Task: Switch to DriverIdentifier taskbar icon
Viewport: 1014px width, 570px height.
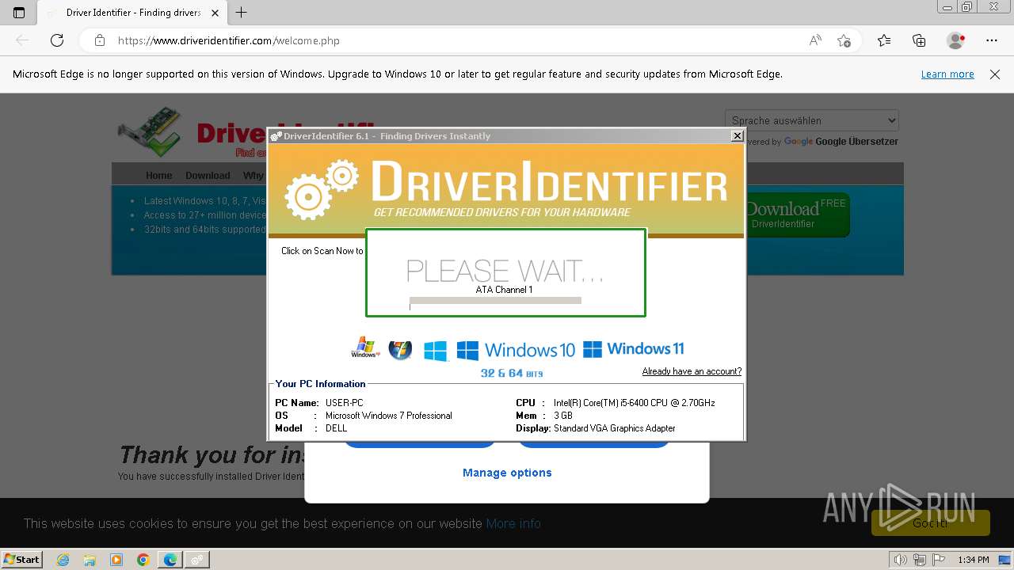Action: coord(197,560)
